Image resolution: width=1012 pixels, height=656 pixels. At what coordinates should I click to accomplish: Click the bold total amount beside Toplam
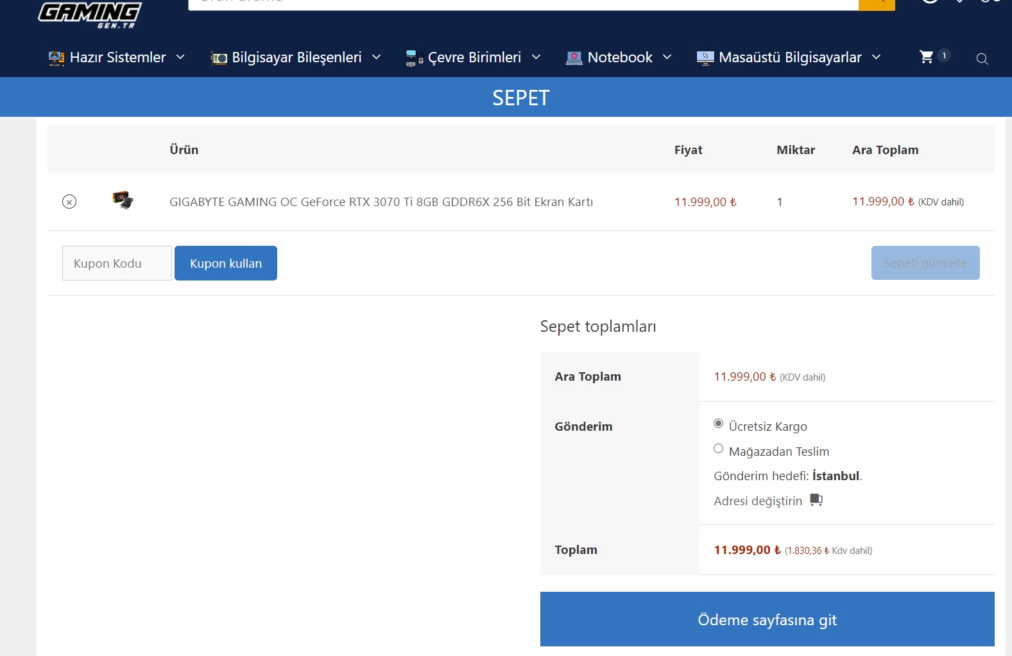[x=748, y=550]
